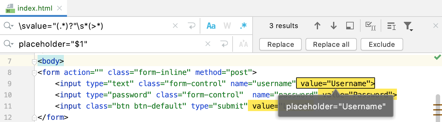
Task: Go to next occurrence arrow
Action: click(334, 26)
